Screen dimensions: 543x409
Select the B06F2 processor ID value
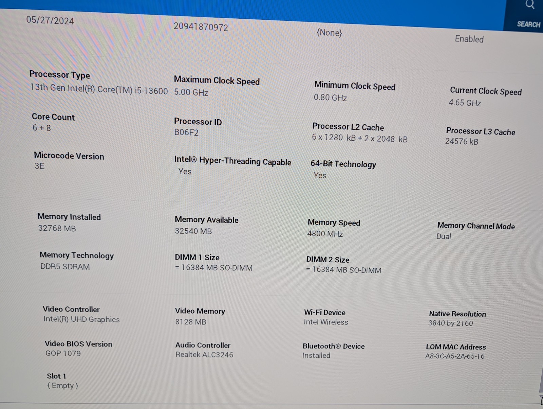tap(186, 132)
